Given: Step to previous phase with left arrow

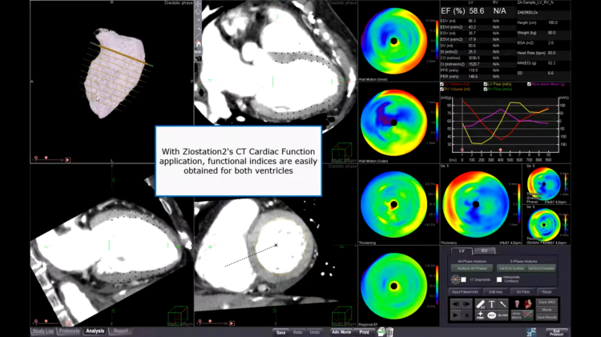Looking at the screenshot, I should pyautogui.click(x=455, y=304).
